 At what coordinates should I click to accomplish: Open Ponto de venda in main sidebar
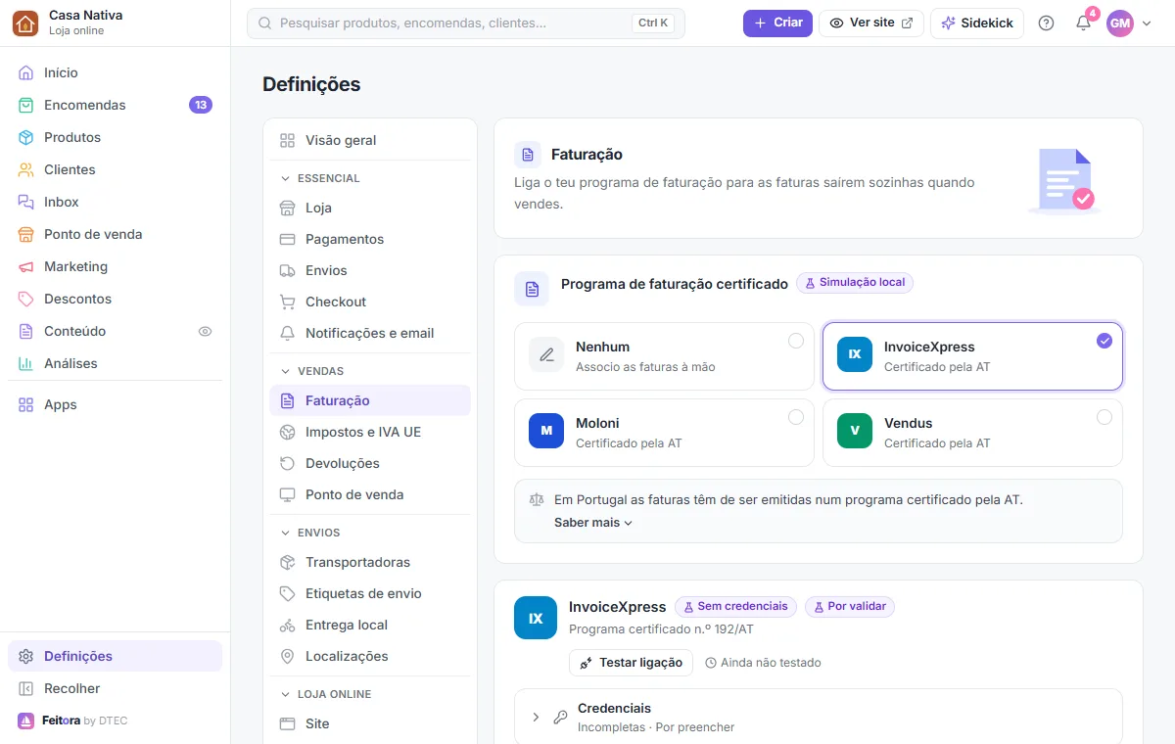point(115,234)
